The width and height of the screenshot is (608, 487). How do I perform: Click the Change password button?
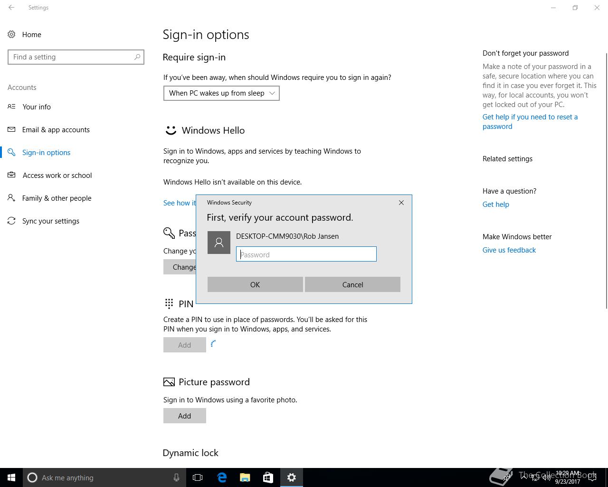pos(180,267)
